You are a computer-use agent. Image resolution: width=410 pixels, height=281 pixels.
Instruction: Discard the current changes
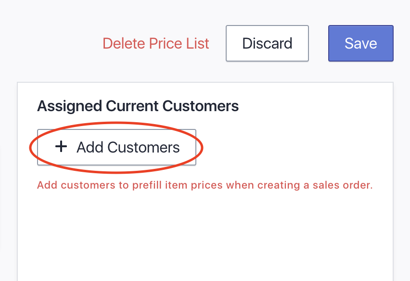point(267,43)
